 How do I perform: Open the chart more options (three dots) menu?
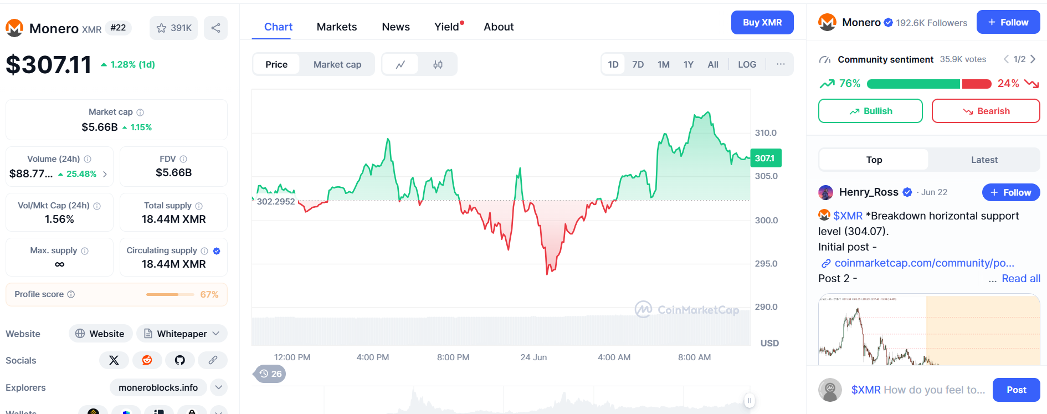781,64
